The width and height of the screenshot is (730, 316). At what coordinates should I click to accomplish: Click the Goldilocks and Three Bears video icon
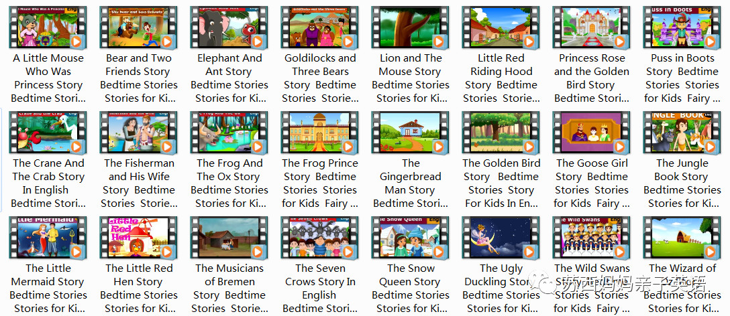tap(319, 27)
